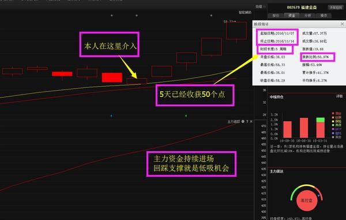Expand the 智能辅助 option above the chart
Image resolution: width=346 pixels, height=220 pixels.
pyautogui.click(x=245, y=12)
